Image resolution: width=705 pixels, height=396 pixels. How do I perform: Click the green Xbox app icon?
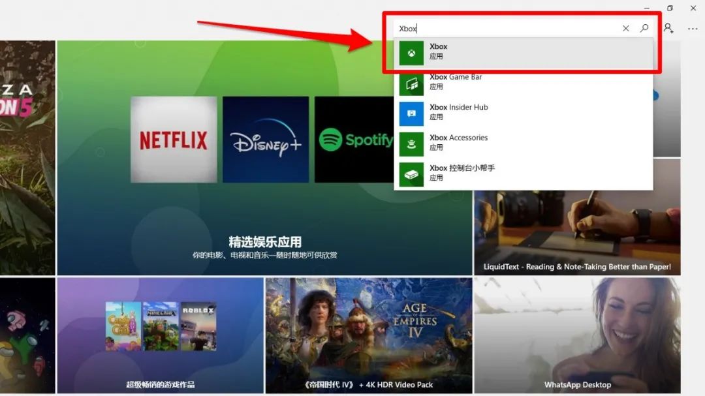411,53
